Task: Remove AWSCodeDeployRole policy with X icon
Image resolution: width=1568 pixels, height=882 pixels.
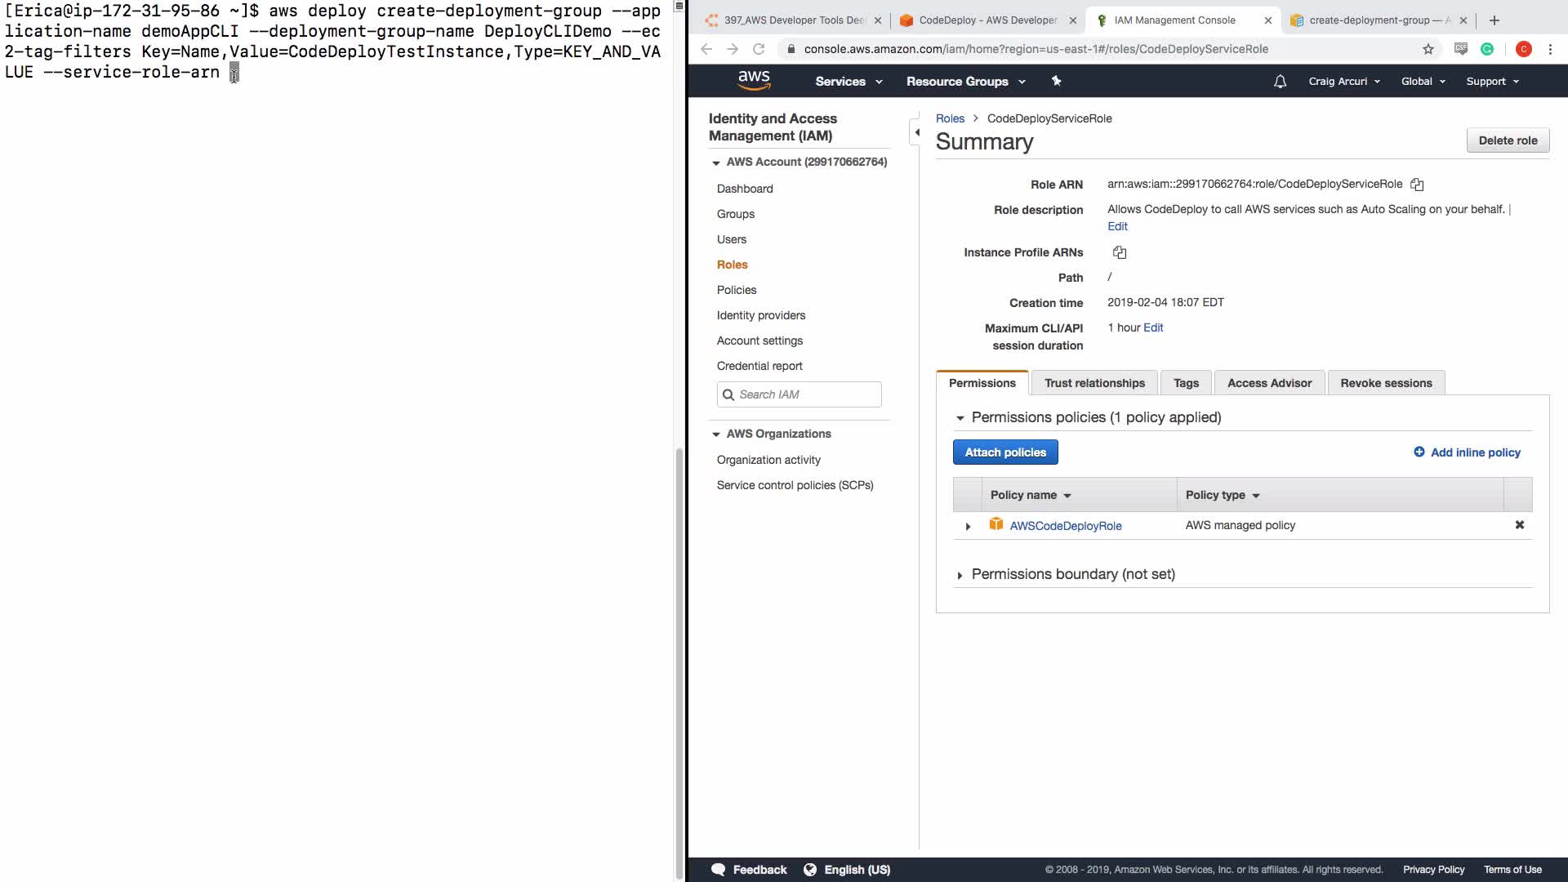Action: pyautogui.click(x=1520, y=525)
